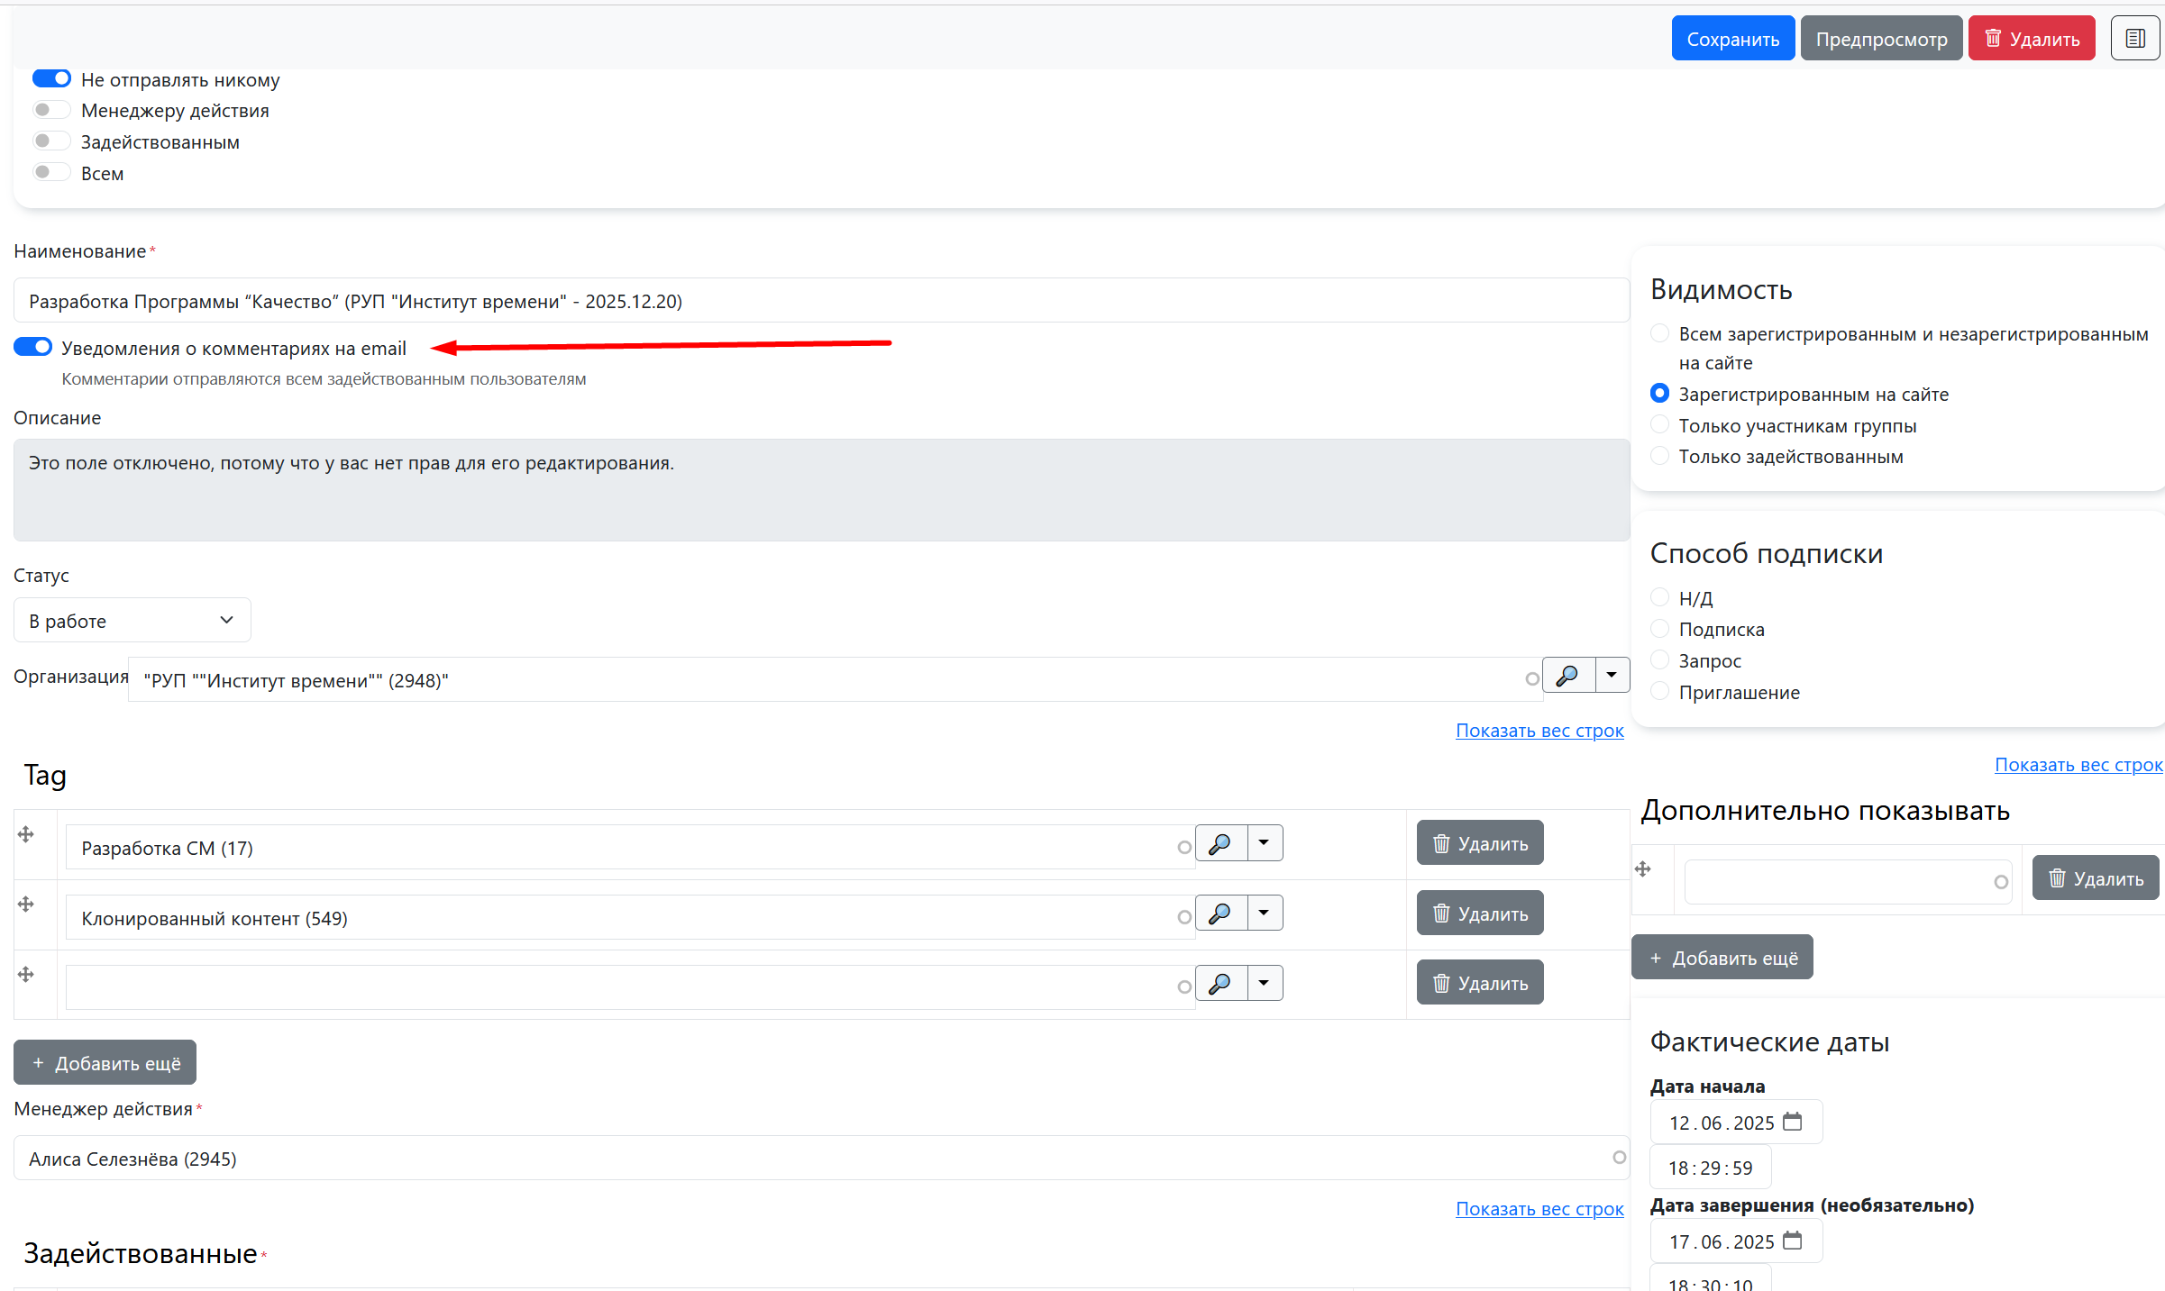The width and height of the screenshot is (2165, 1291).
Task: Click drag handle of Разработка СМ row
Action: 26,834
